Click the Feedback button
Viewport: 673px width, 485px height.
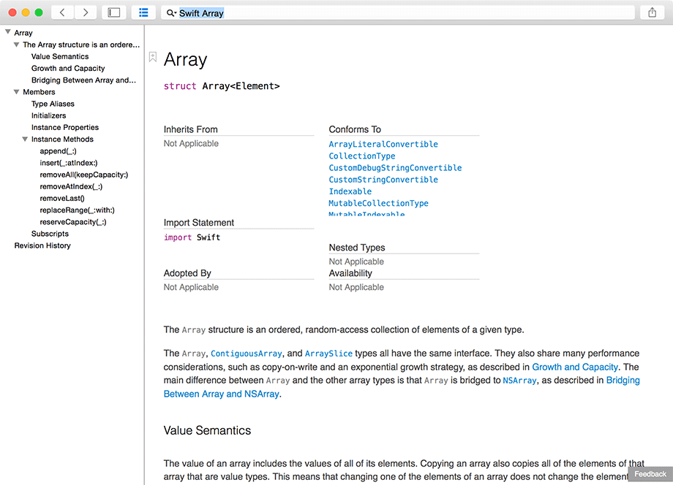click(650, 474)
